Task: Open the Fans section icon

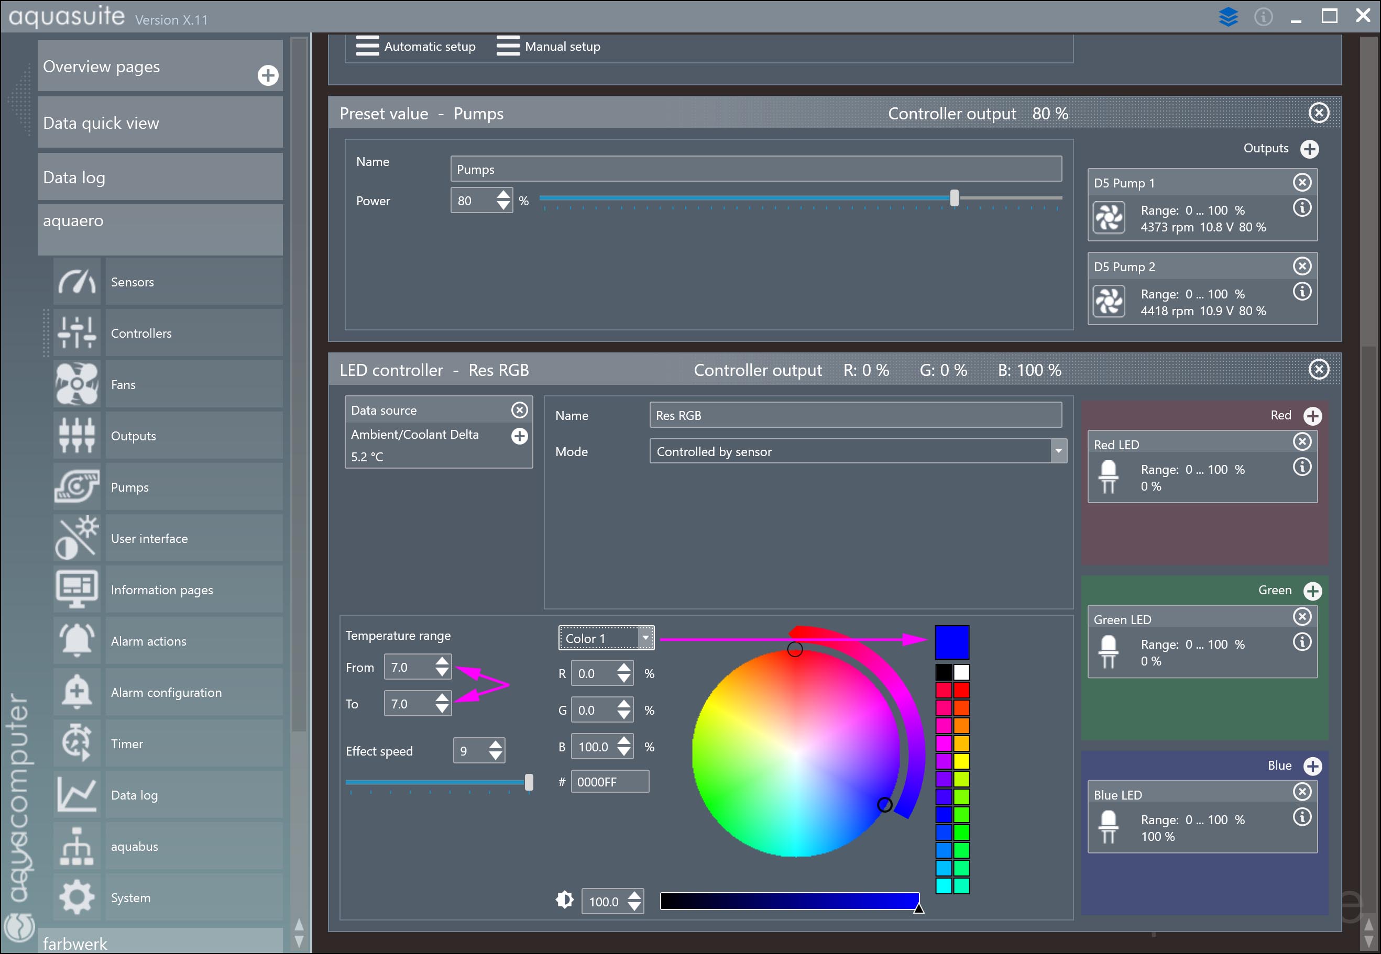Action: [x=76, y=384]
